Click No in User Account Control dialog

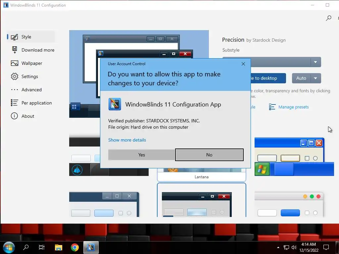(209, 155)
